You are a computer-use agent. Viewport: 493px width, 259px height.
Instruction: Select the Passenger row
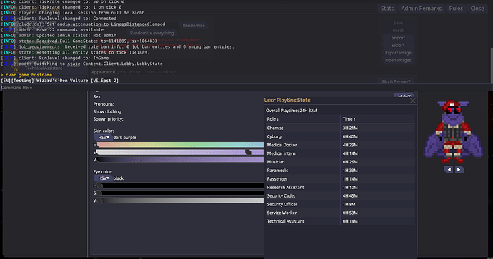point(340,179)
